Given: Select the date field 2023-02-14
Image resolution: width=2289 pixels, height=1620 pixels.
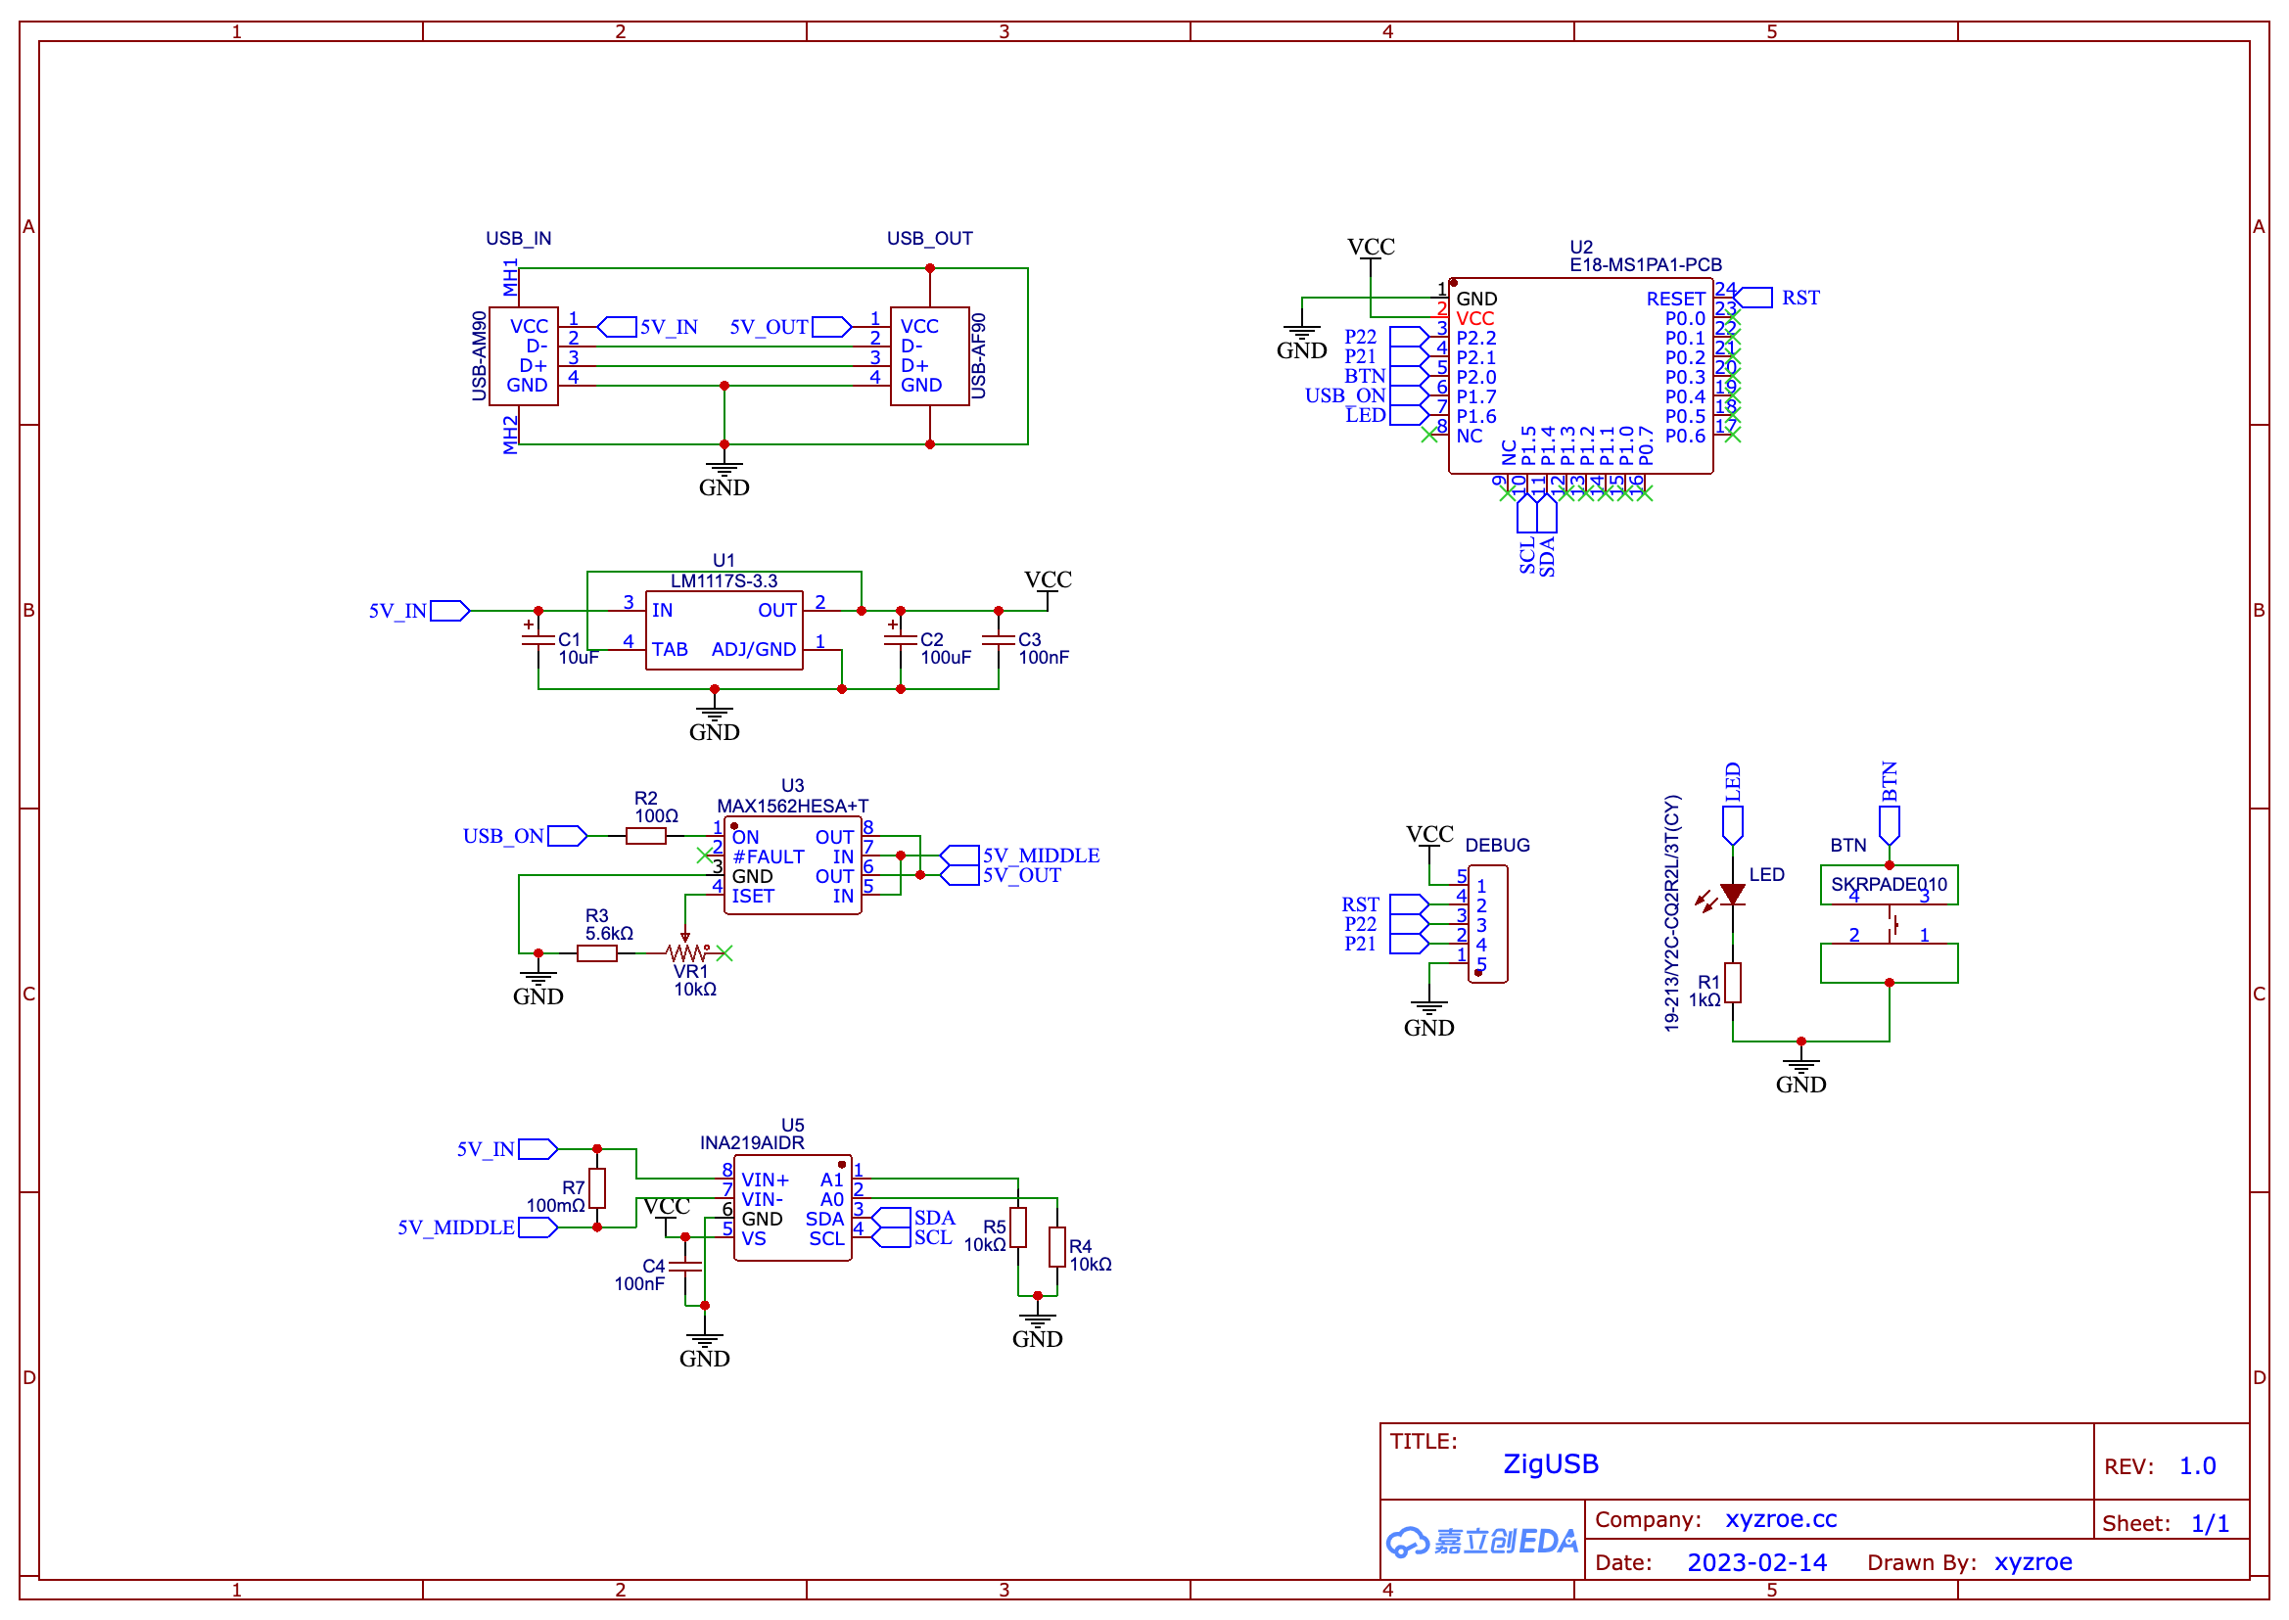Looking at the screenshot, I should coord(1756,1562).
